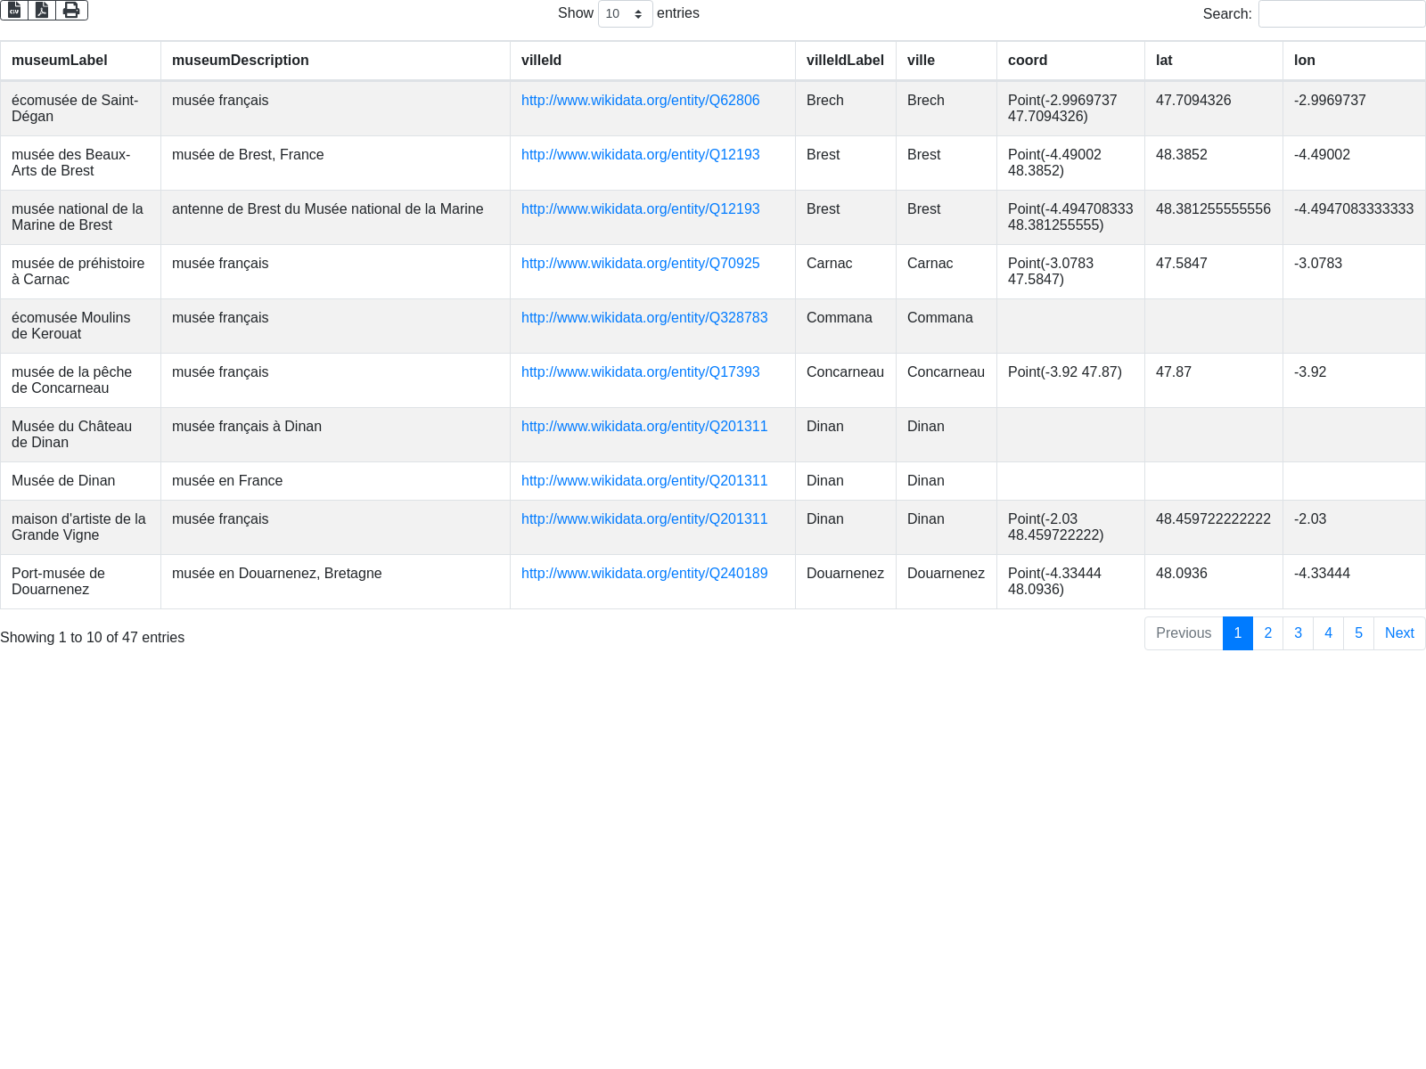Open Wikidata link Q17393 for Concarneau
1426x1069 pixels.
640,372
